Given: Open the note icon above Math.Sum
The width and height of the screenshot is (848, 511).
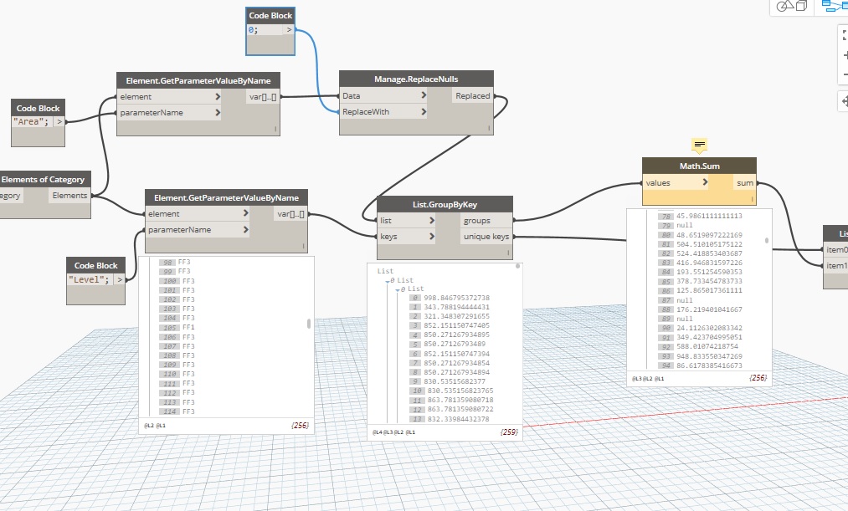Looking at the screenshot, I should (x=700, y=145).
